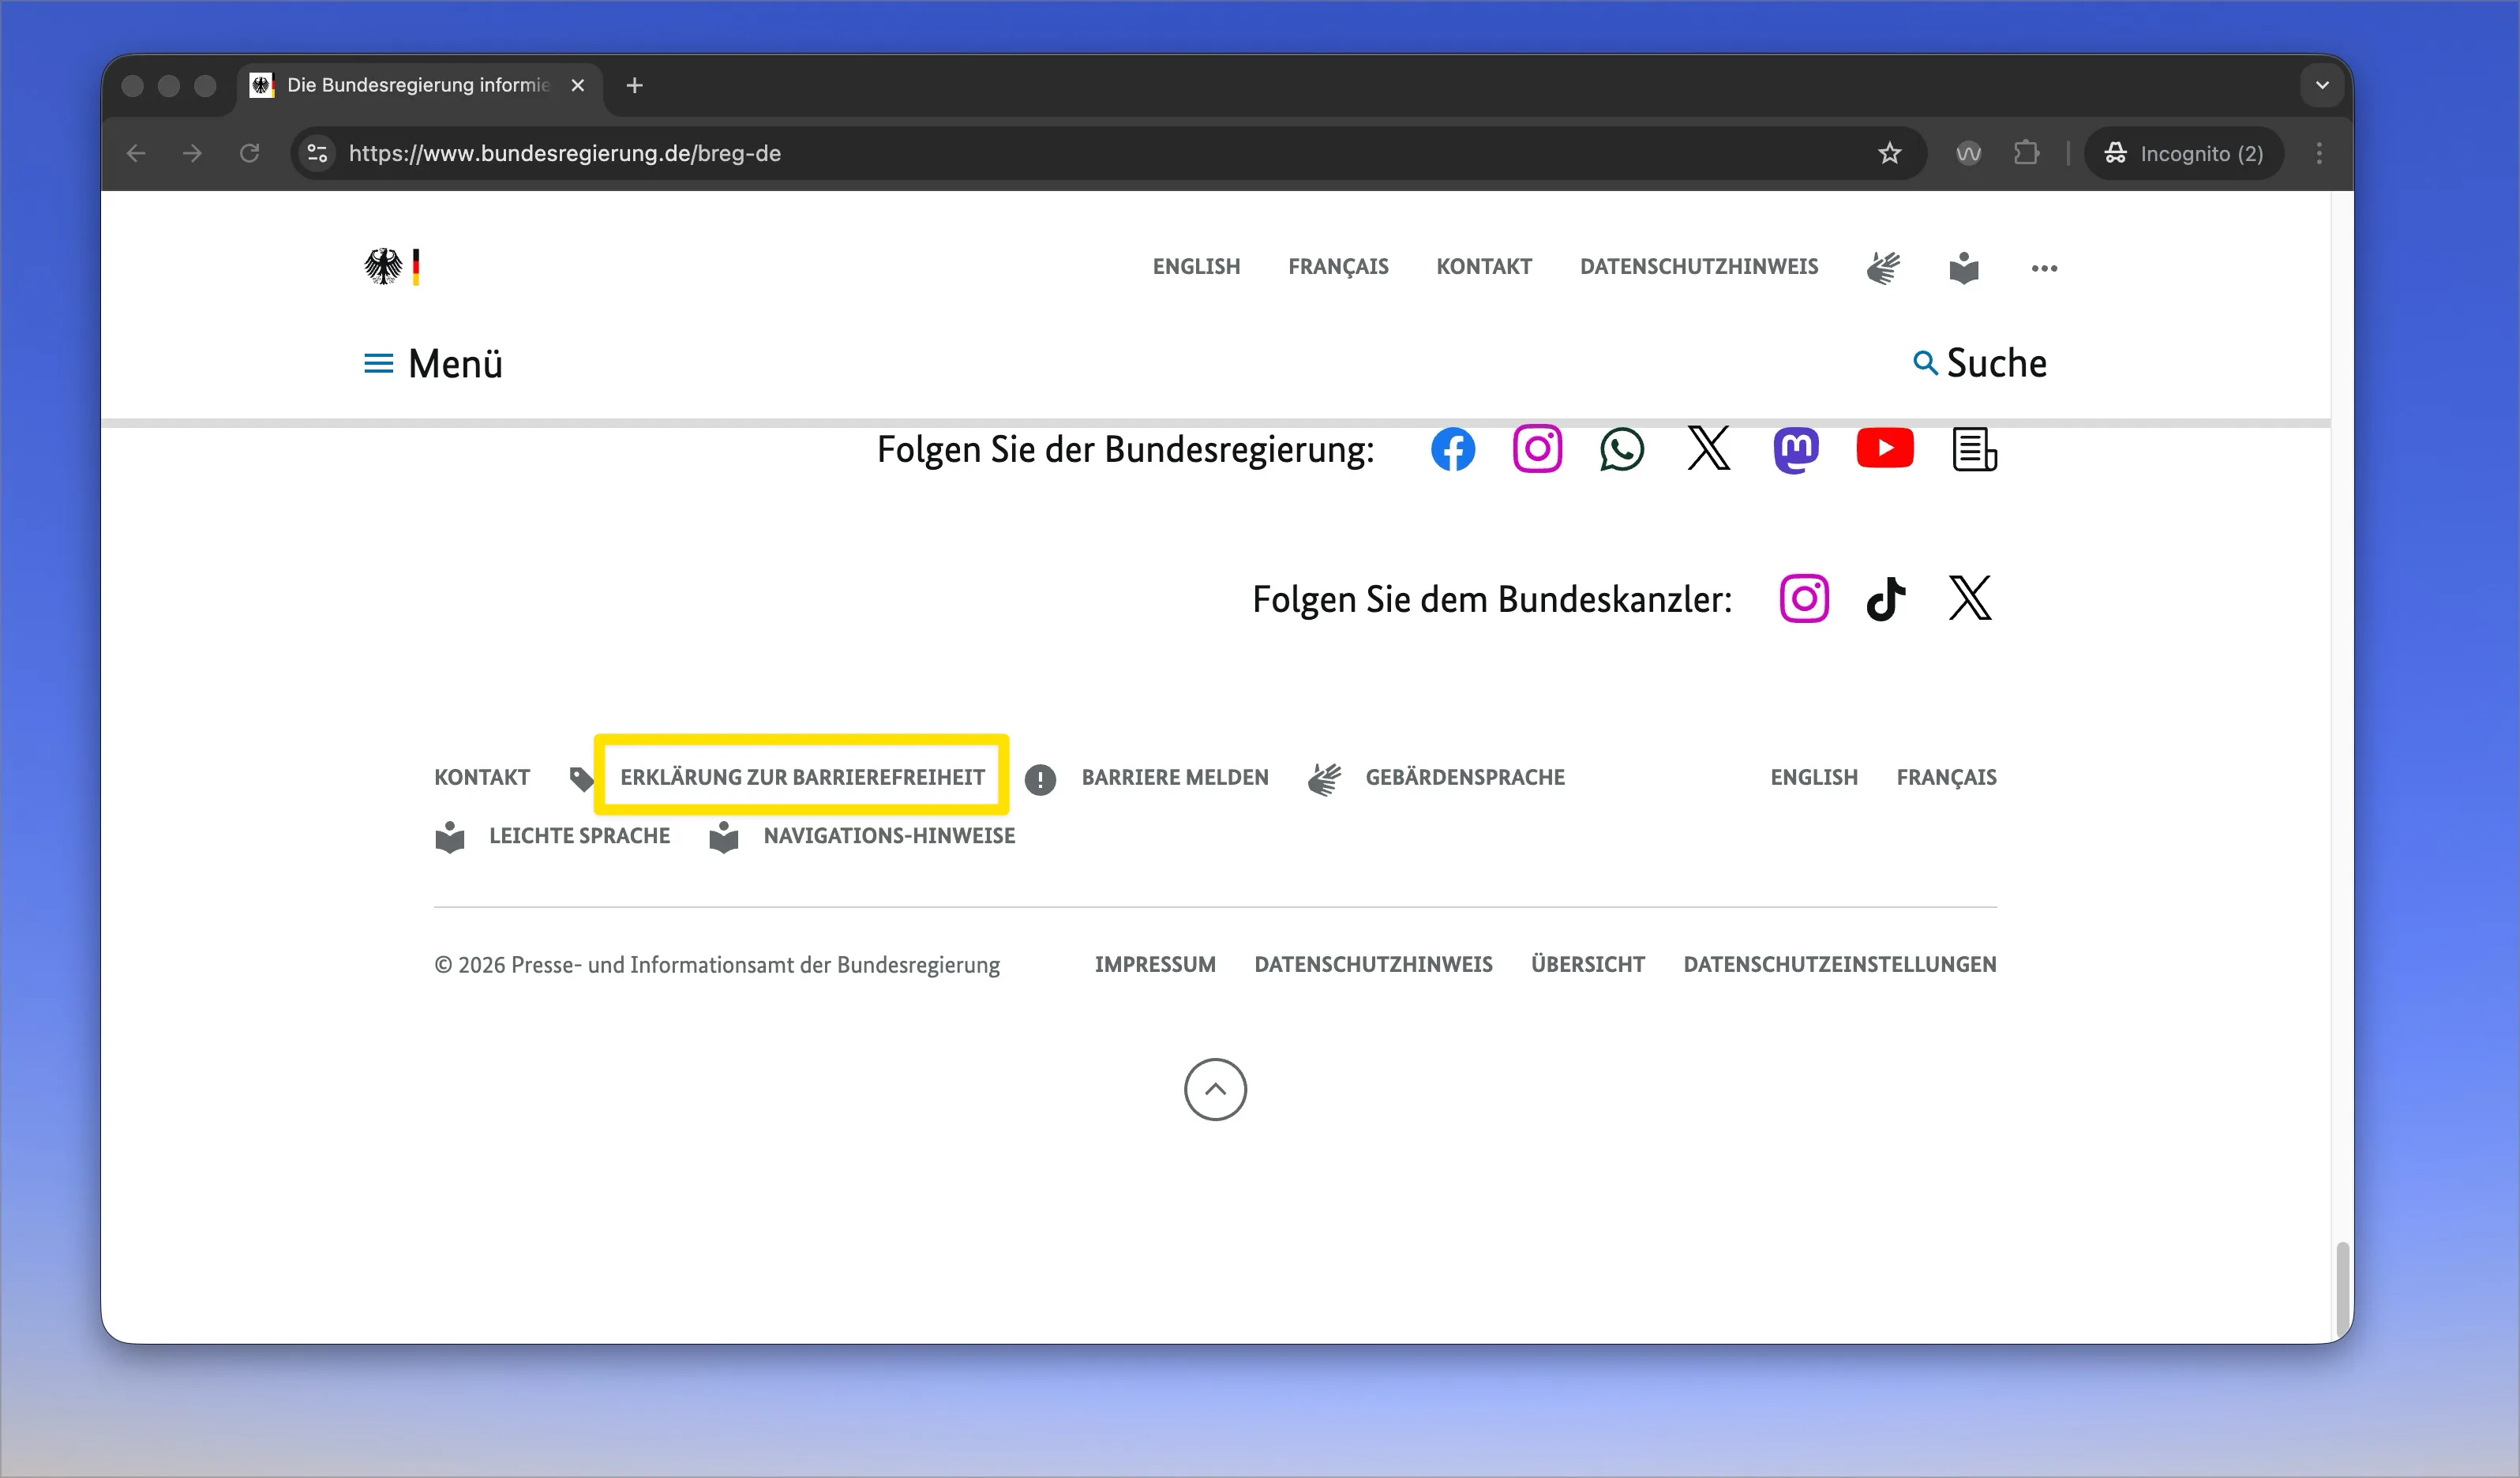Viewport: 2520px width, 1478px height.
Task: Open the Mastodon profile icon
Action: [1795, 449]
